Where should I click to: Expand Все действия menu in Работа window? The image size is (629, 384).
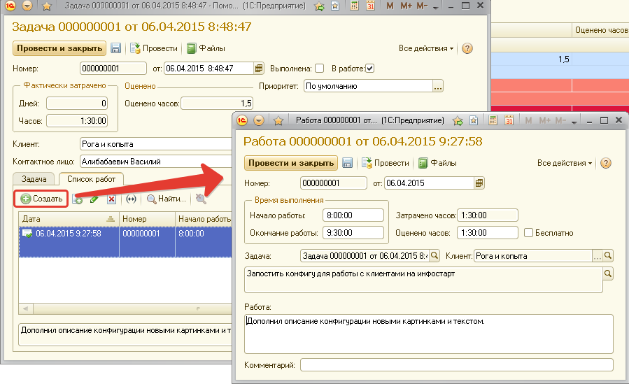(565, 163)
